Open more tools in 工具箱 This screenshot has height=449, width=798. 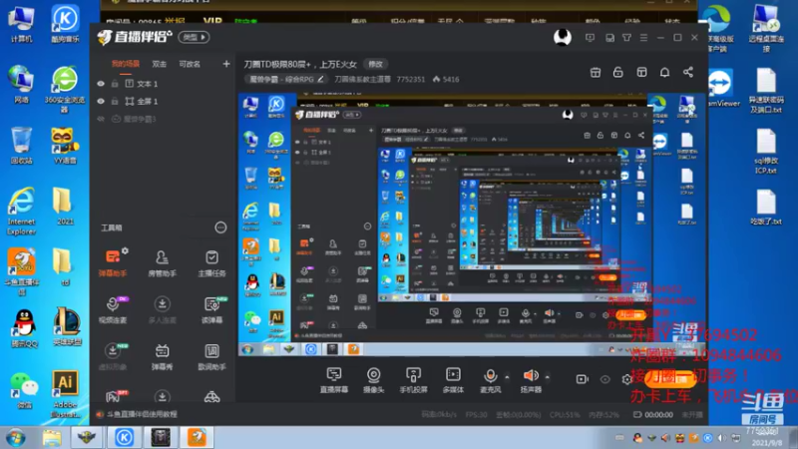pyautogui.click(x=220, y=227)
